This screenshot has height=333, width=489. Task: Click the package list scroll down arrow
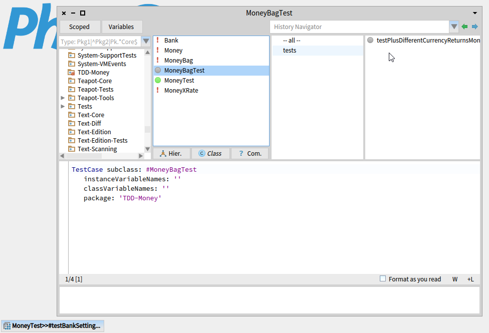147,149
